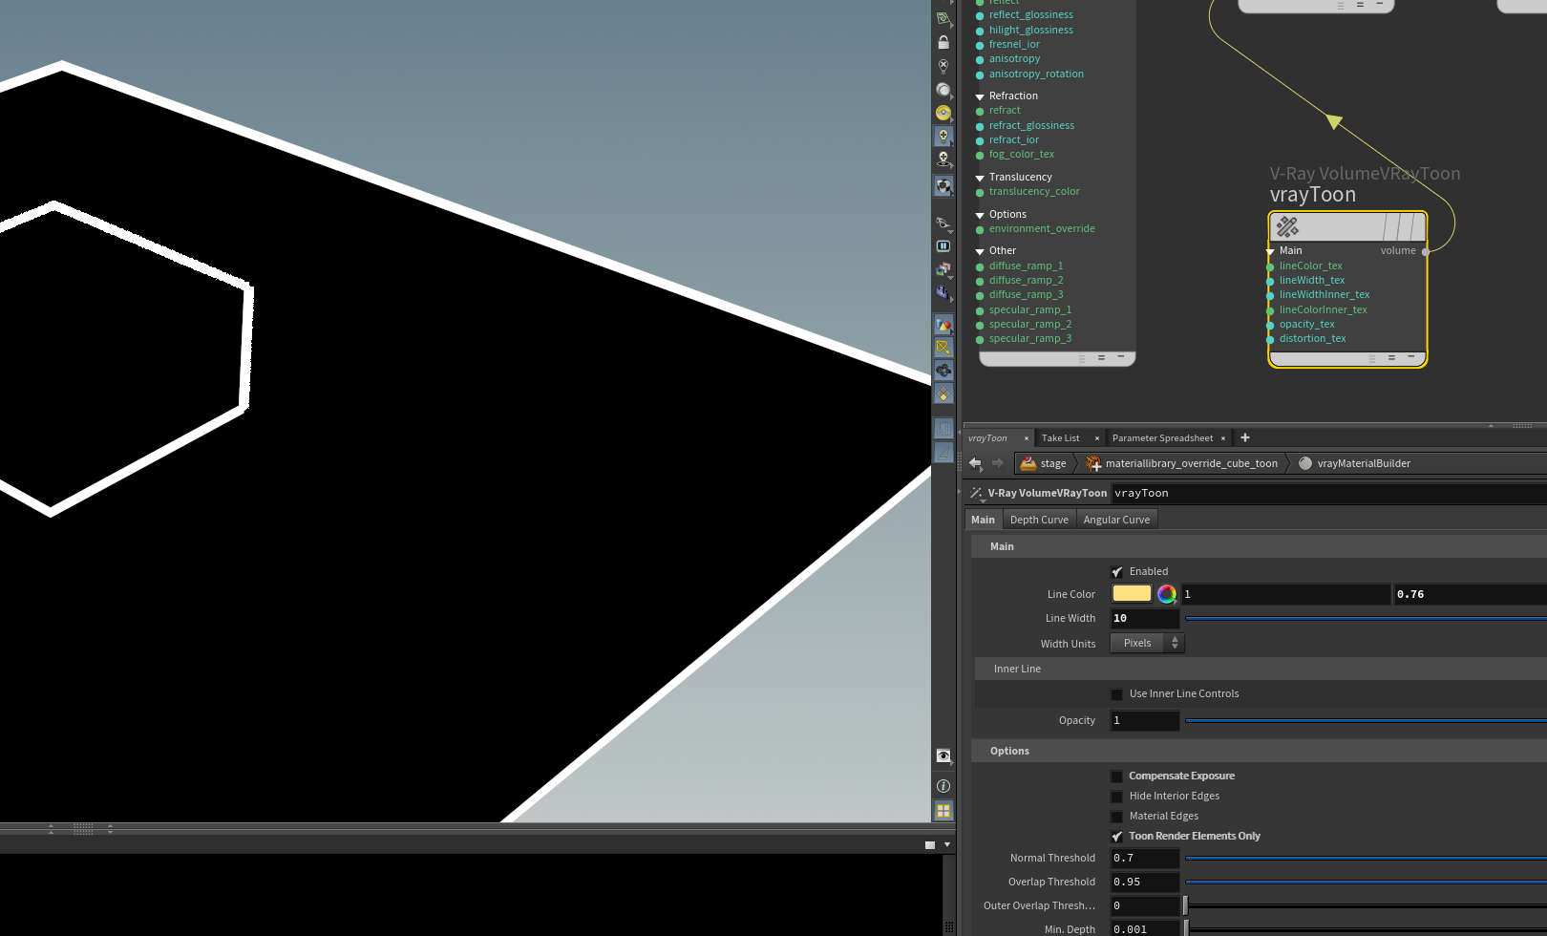1547x936 pixels.
Task: Collapse the Main group on vrayToon node
Action: point(1270,251)
